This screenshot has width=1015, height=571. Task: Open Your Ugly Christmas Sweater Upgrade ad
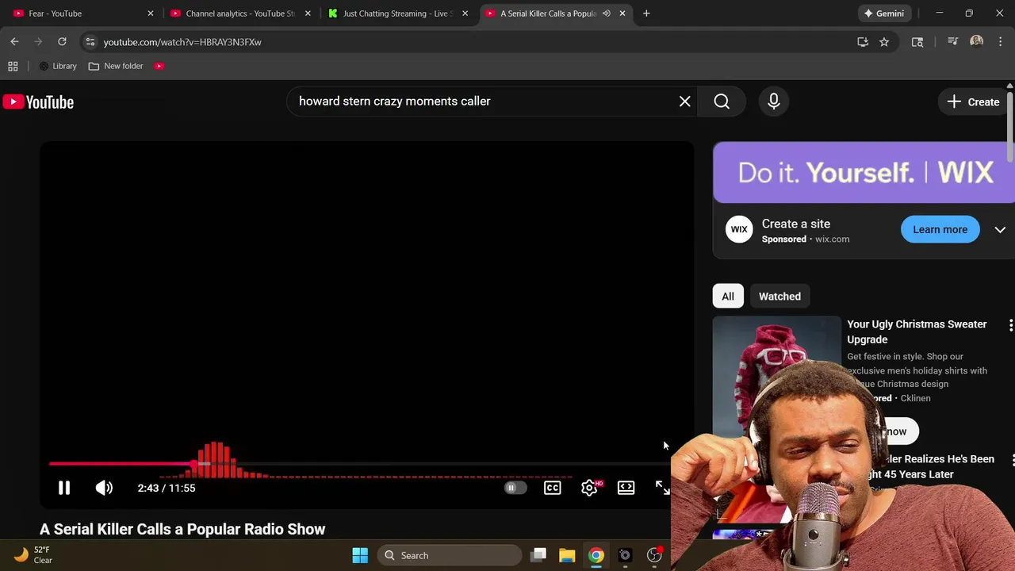917,331
